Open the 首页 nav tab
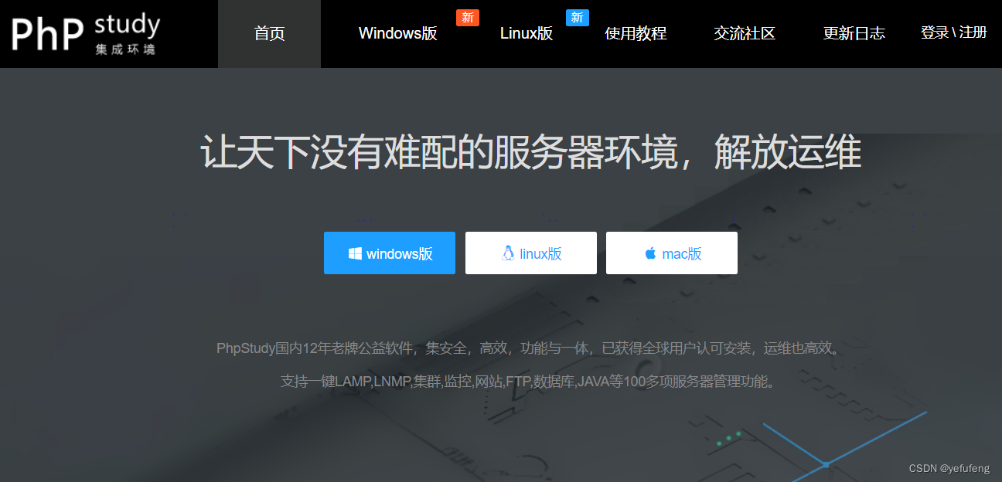Viewport: 1002px width, 482px height. coord(269,34)
